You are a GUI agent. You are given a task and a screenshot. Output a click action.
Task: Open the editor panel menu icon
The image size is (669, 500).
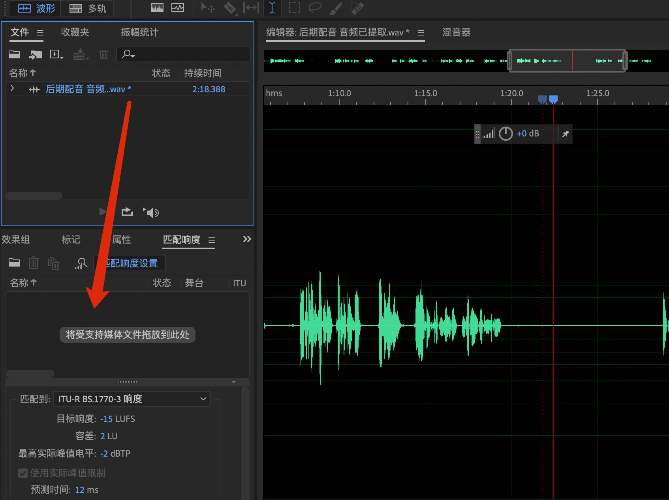point(421,33)
